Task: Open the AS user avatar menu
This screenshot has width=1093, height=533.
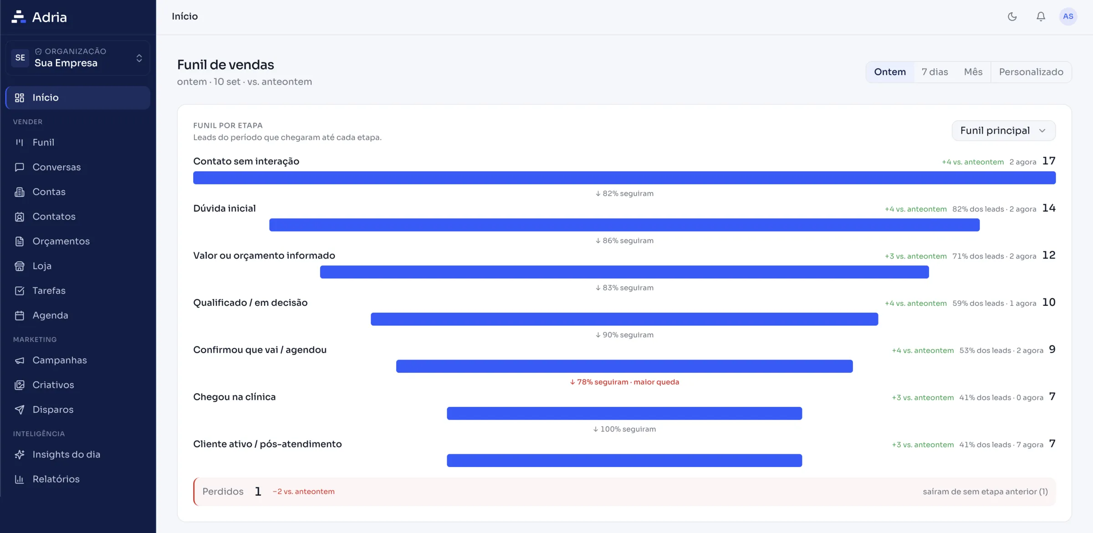Action: click(1068, 16)
